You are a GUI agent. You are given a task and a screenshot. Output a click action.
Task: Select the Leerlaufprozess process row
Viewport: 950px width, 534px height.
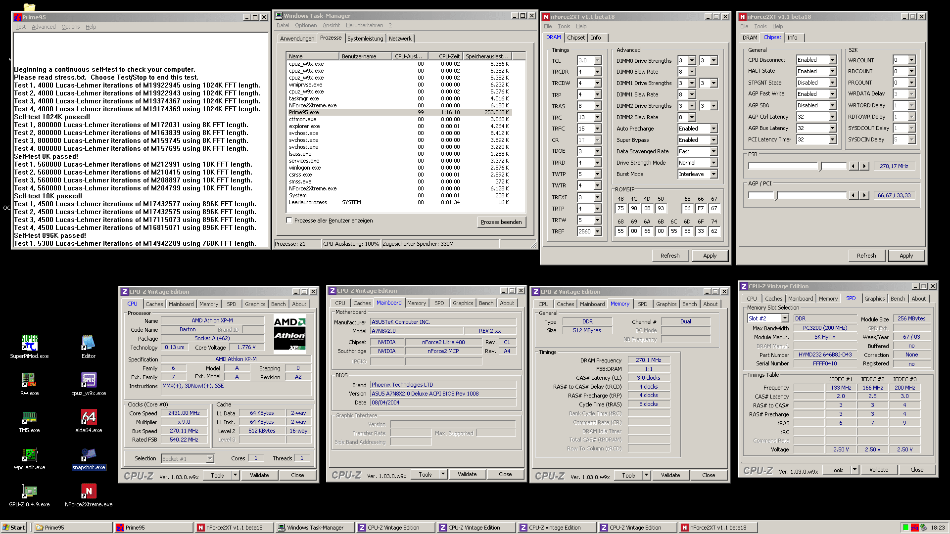(399, 202)
